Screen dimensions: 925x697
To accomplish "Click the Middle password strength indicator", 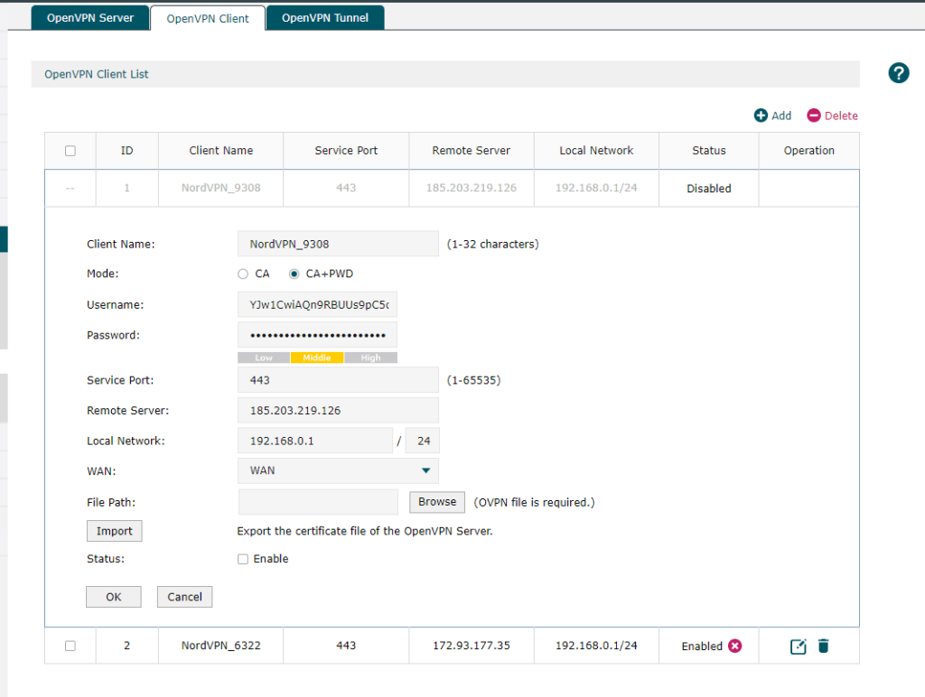I will tap(317, 358).
